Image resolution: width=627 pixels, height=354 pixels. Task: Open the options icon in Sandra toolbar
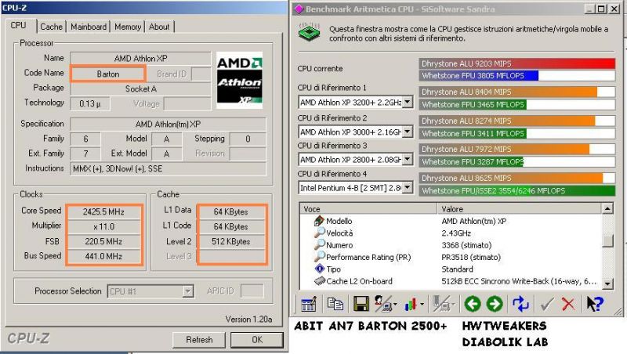coord(309,305)
